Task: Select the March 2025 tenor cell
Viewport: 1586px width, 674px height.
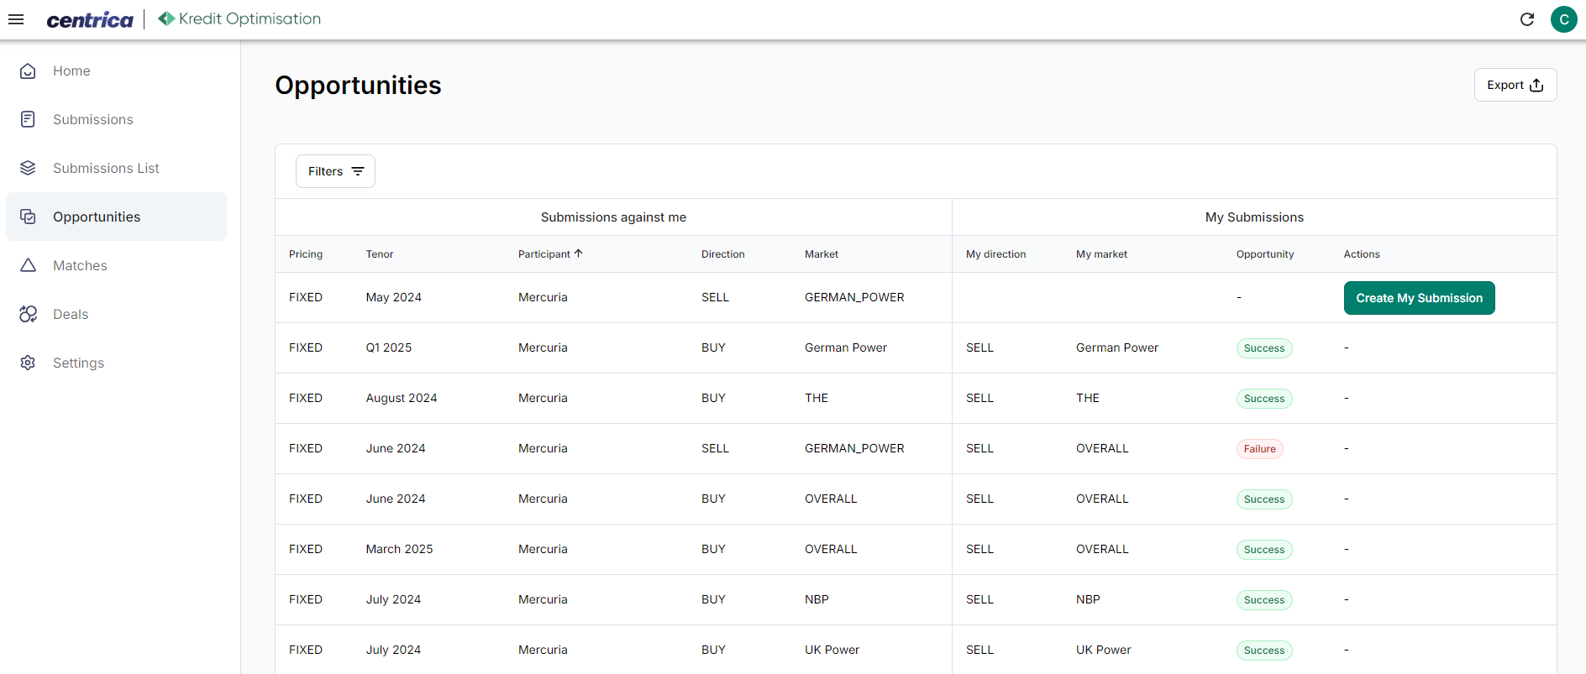Action: 399,549
